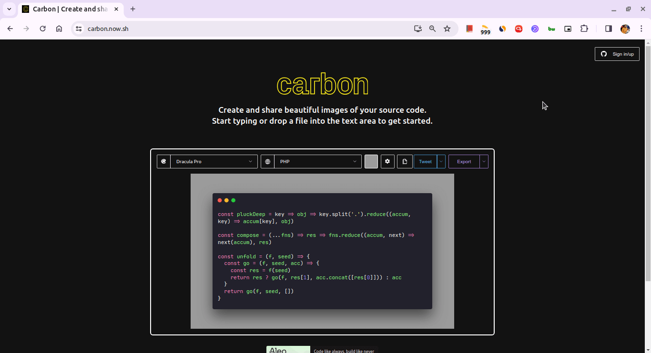Click the carbon logo heading
This screenshot has height=353, width=651.
(x=323, y=85)
